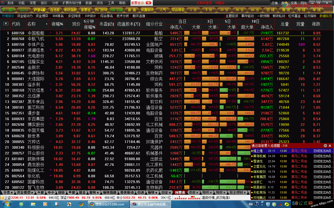334x208 pixels.
Task: Click the 交易 button at top right
Action: pyautogui.click(x=294, y=3)
